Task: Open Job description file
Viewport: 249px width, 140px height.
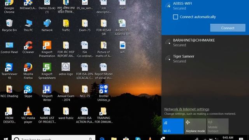Action: 103,6
